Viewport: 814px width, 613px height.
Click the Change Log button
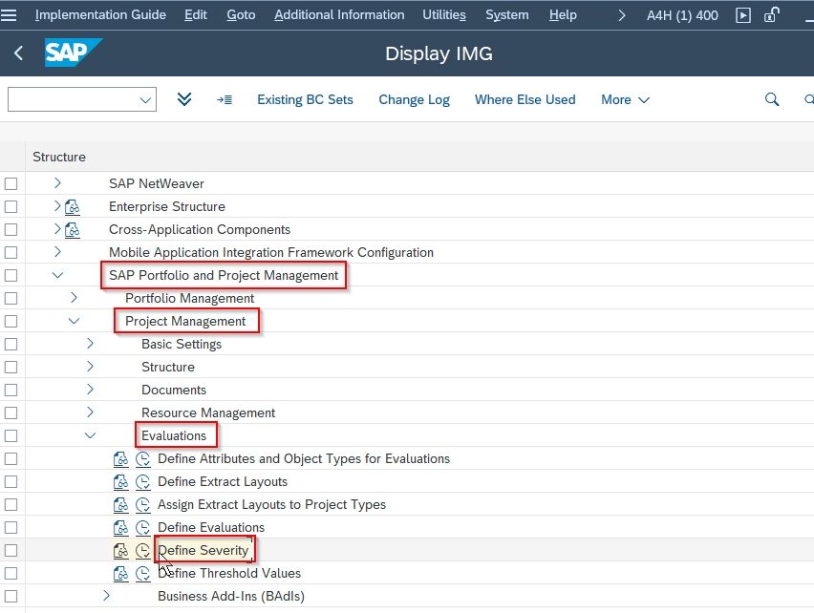point(415,99)
